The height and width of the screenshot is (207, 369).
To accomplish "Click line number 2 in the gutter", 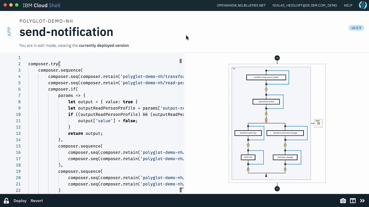I will (x=19, y=64).
